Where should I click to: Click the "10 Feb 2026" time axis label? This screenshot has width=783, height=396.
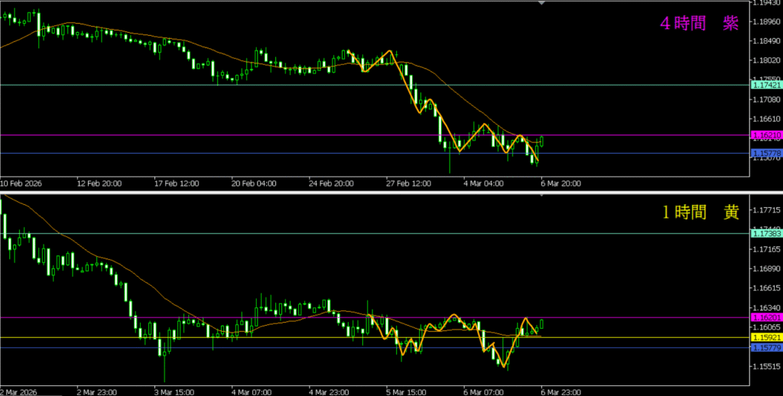(x=23, y=183)
